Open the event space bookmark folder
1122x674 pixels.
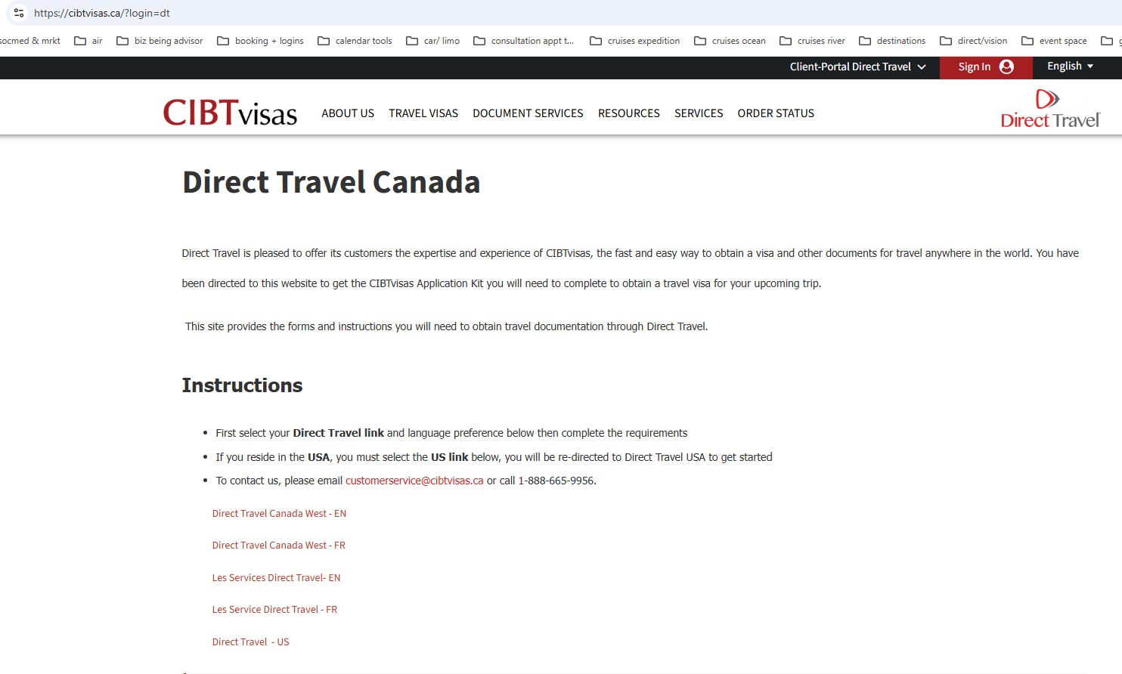coord(1054,41)
